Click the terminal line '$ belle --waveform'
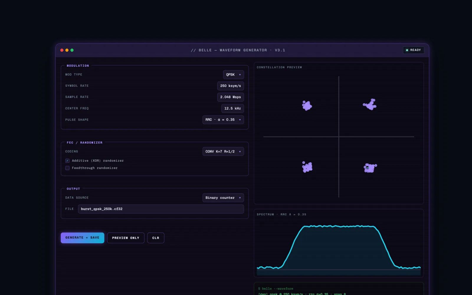Image resolution: width=472 pixels, height=295 pixels. pyautogui.click(x=276, y=289)
